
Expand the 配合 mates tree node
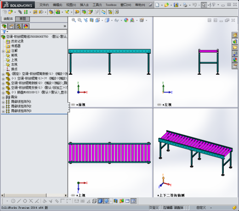tap(3, 97)
